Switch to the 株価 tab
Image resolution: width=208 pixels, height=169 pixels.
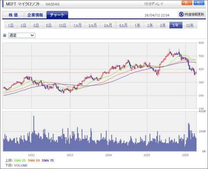pyautogui.click(x=13, y=15)
